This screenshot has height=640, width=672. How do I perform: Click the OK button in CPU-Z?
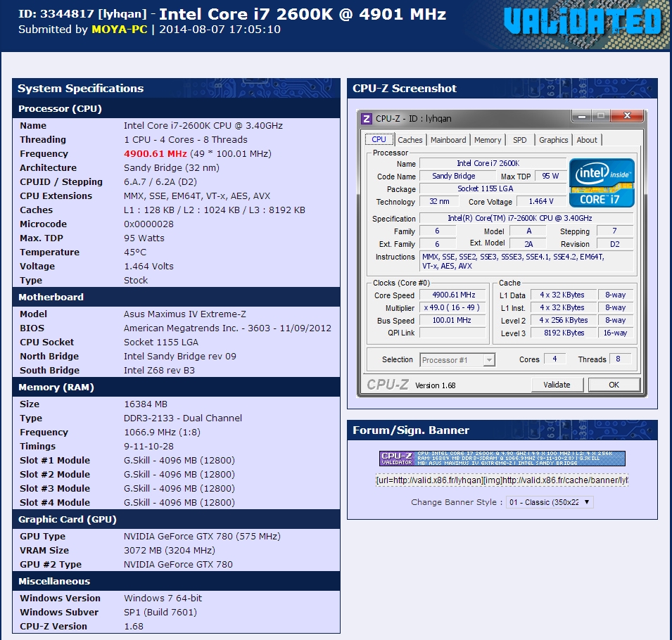click(614, 385)
